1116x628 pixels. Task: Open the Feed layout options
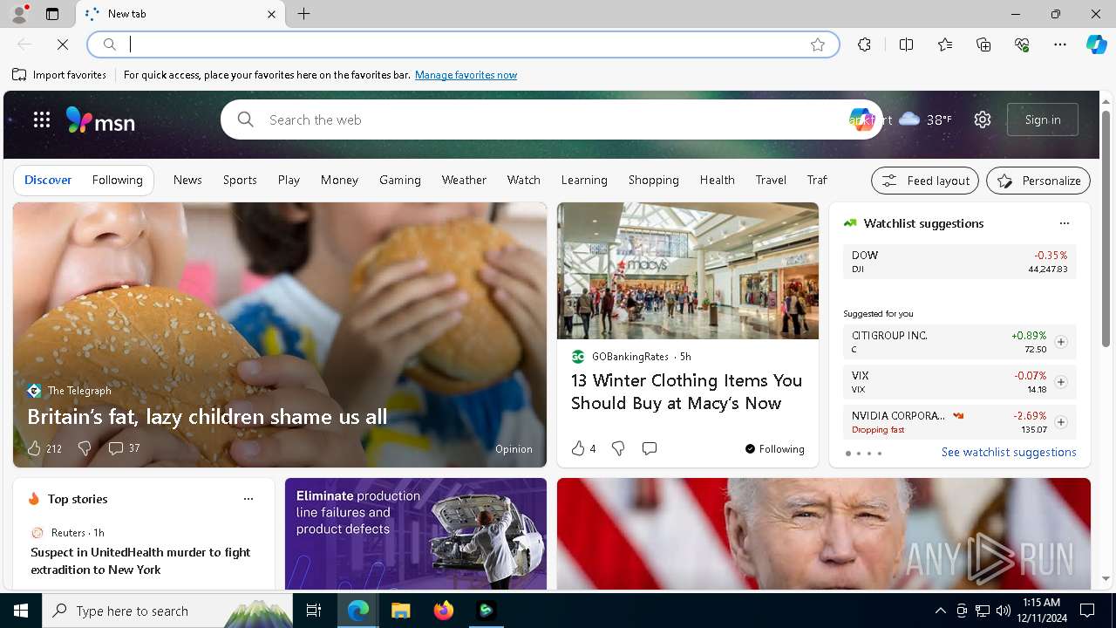[925, 181]
